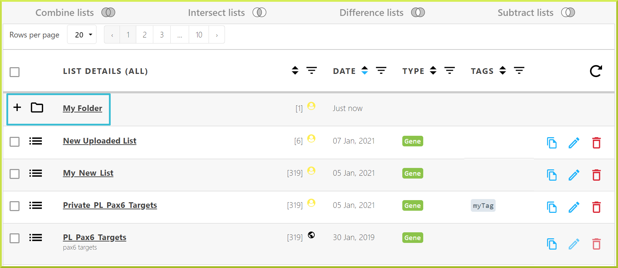Open the Rows per page dropdown

[82, 35]
